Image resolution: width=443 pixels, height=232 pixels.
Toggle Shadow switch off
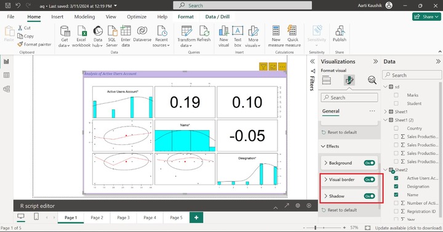click(369, 196)
